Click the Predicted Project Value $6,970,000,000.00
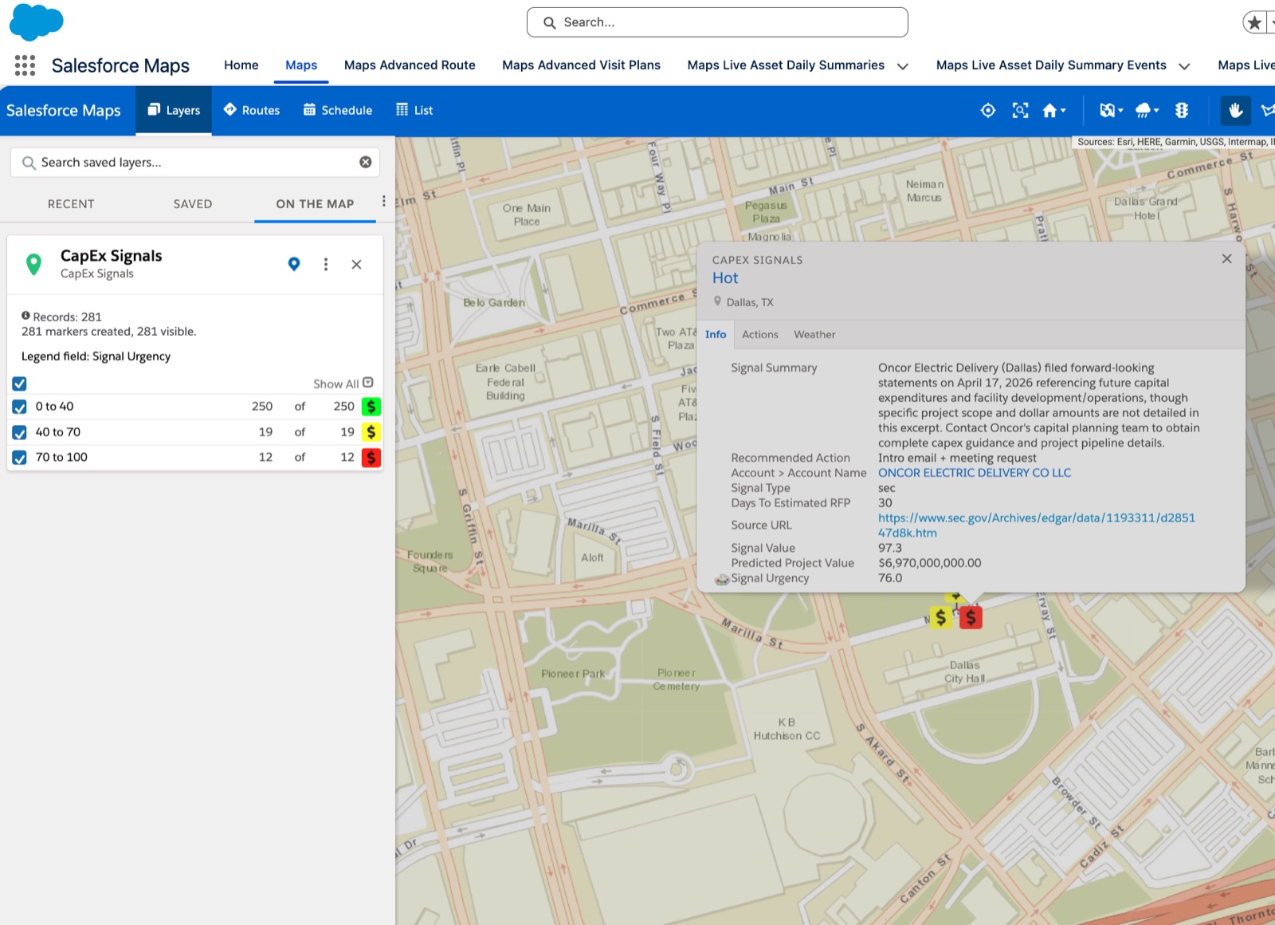The image size is (1275, 925). [930, 563]
